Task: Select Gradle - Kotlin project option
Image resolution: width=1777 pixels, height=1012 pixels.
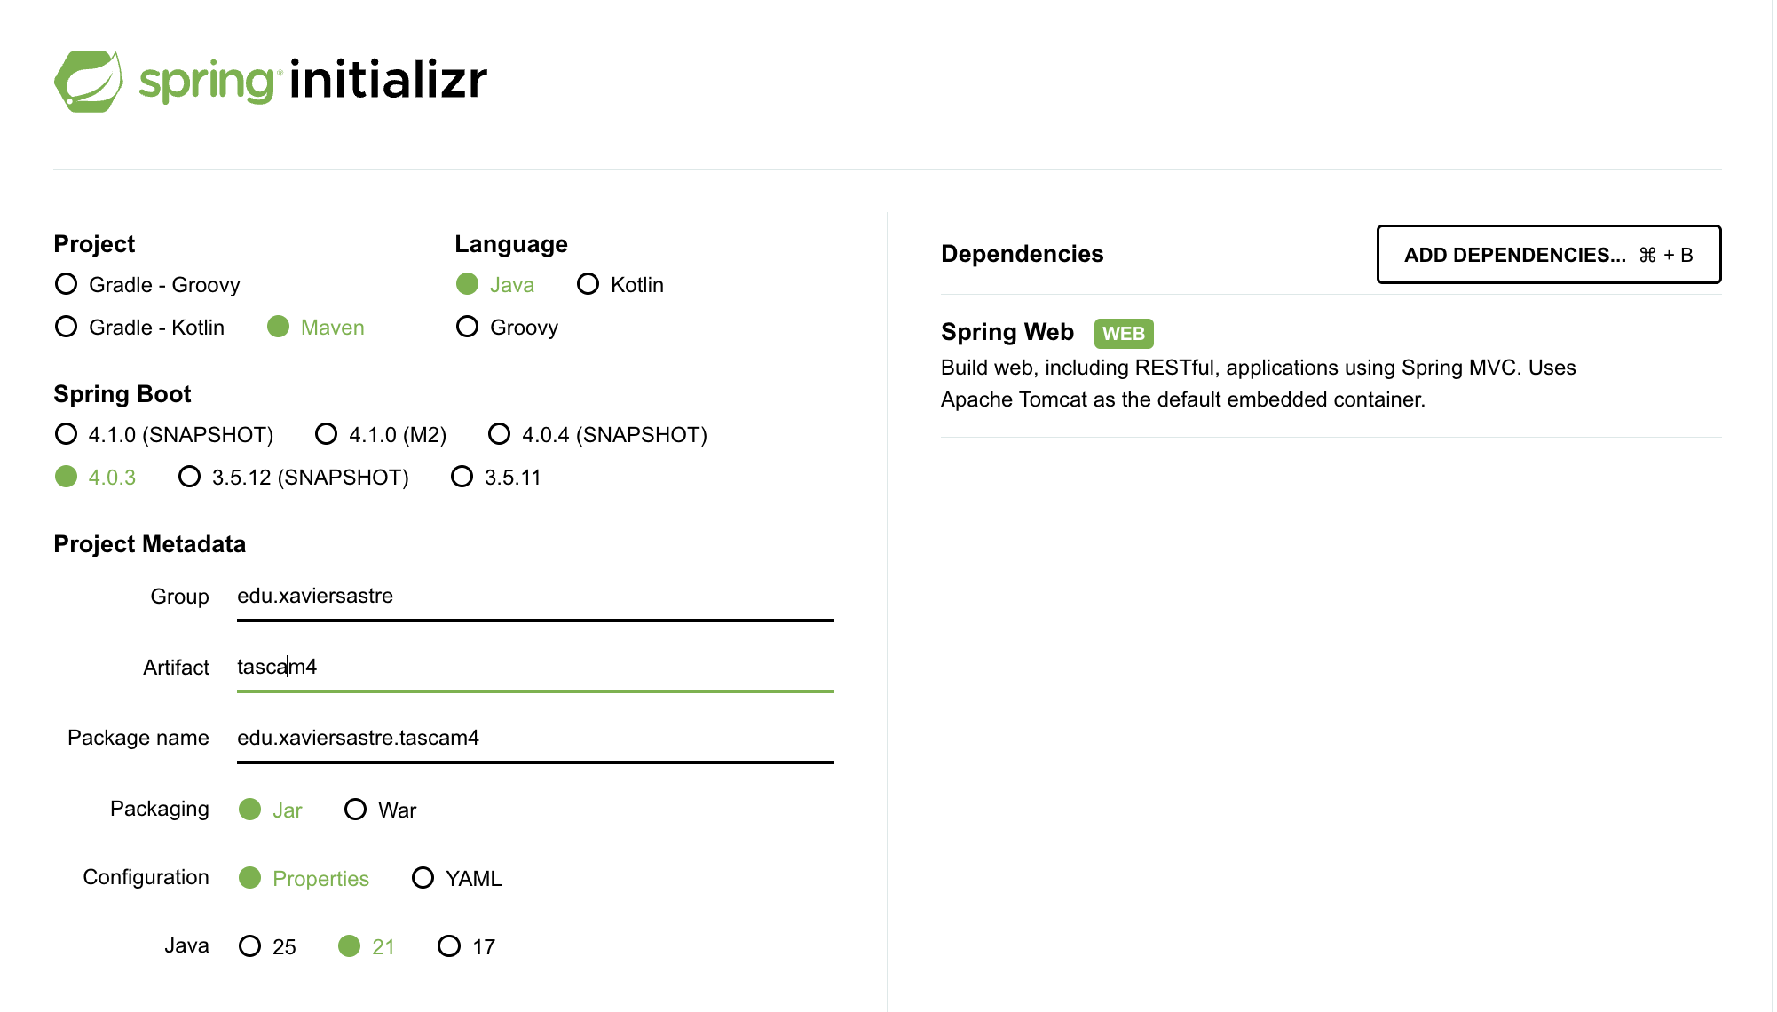Action: coord(67,328)
